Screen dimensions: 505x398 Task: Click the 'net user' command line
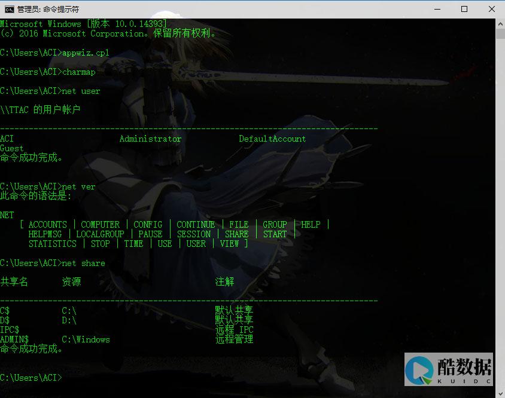pyautogui.click(x=50, y=91)
